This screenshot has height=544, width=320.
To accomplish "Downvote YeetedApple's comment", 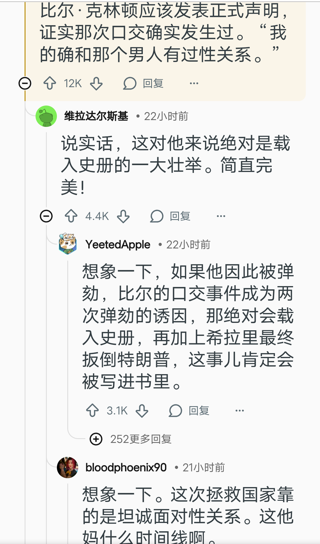I will [x=142, y=411].
